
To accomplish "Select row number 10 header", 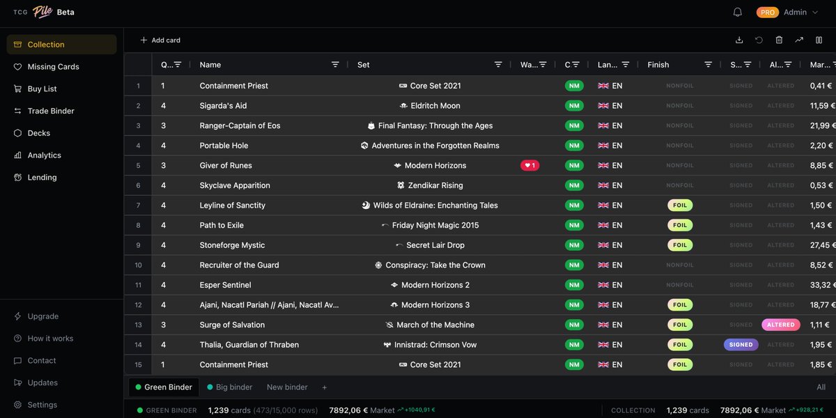I will 138,265.
